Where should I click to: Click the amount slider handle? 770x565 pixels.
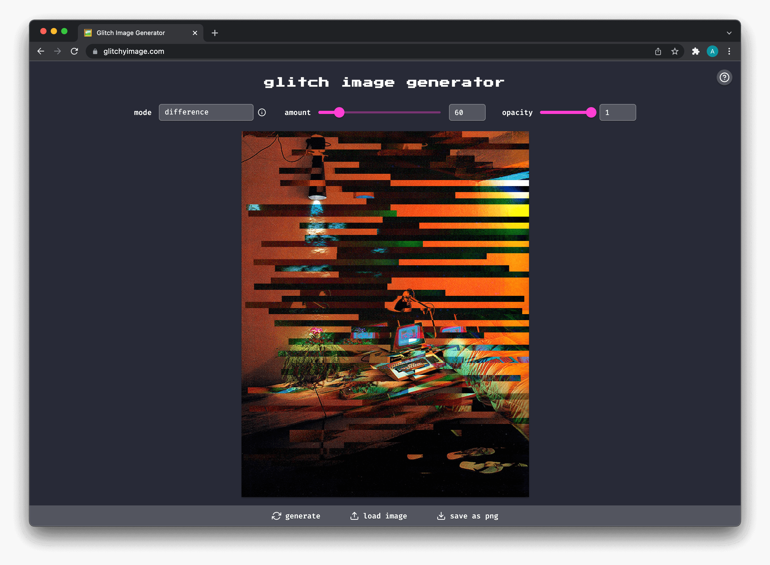(339, 113)
